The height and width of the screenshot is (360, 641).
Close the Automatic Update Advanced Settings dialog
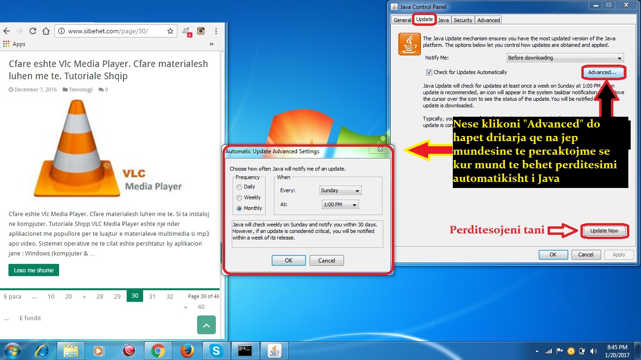[380, 150]
